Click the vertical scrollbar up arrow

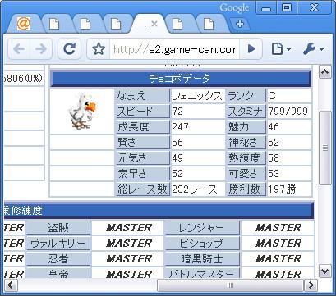[325, 72]
